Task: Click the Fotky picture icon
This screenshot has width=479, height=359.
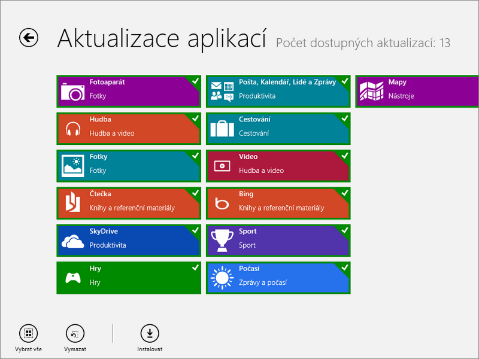Action: tap(73, 166)
